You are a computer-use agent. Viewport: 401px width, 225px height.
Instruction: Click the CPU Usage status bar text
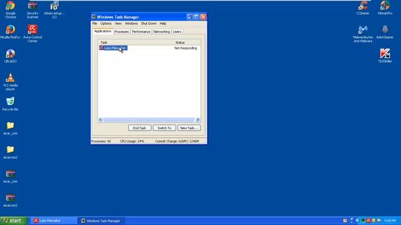[132, 141]
